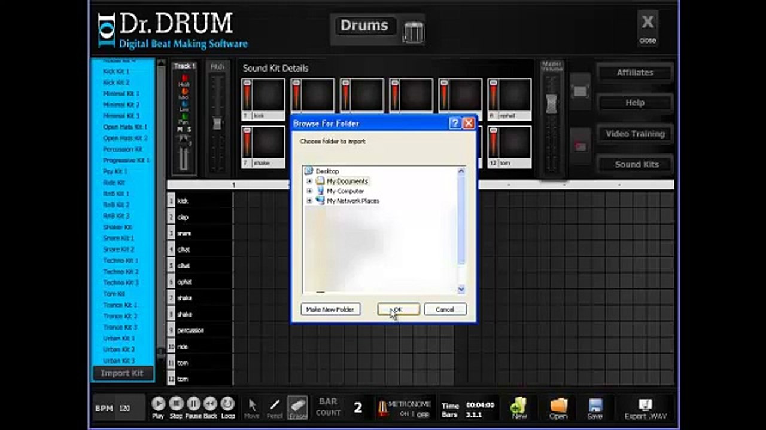766x430 pixels.
Task: Click the folder dialog scrollbar down arrow
Action: [x=461, y=289]
